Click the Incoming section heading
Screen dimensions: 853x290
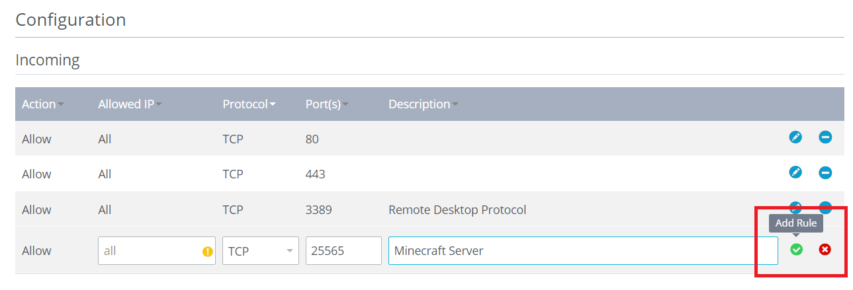pos(48,60)
